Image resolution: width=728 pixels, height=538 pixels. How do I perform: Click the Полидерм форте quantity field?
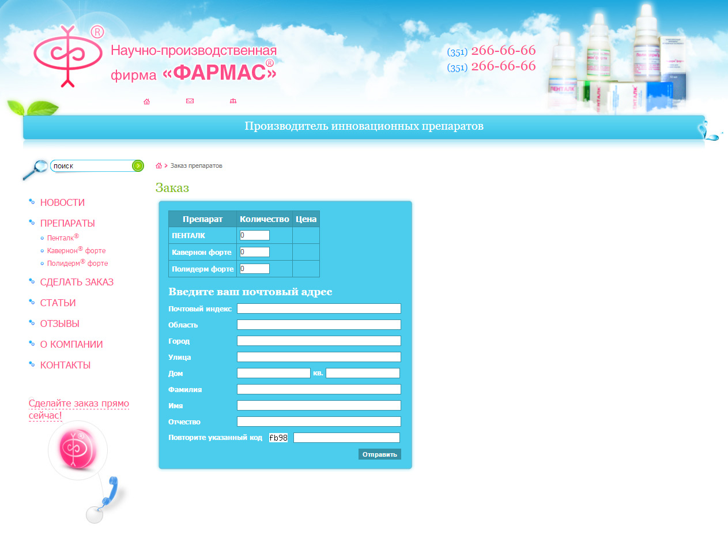coord(255,269)
